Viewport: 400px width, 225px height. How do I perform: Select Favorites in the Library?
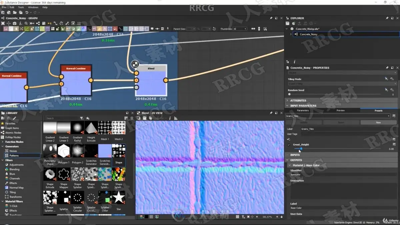coord(10,123)
